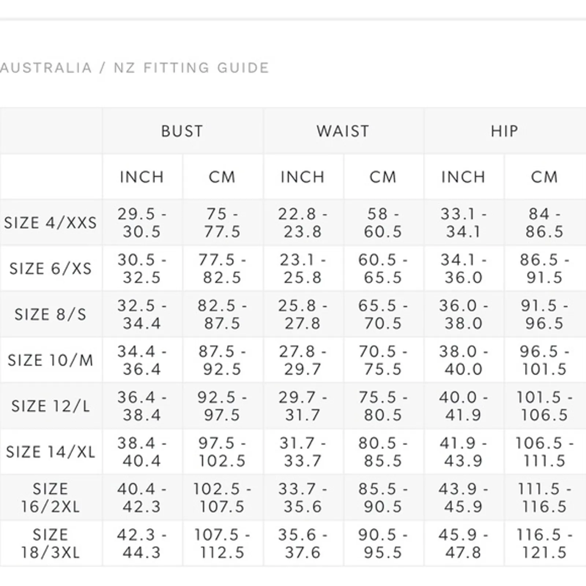
Task: Click the Australia / NZ Fitting Guide heading
Action: click(x=134, y=68)
